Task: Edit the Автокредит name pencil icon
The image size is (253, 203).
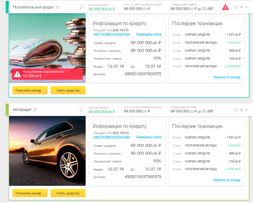Action: pos(35,110)
